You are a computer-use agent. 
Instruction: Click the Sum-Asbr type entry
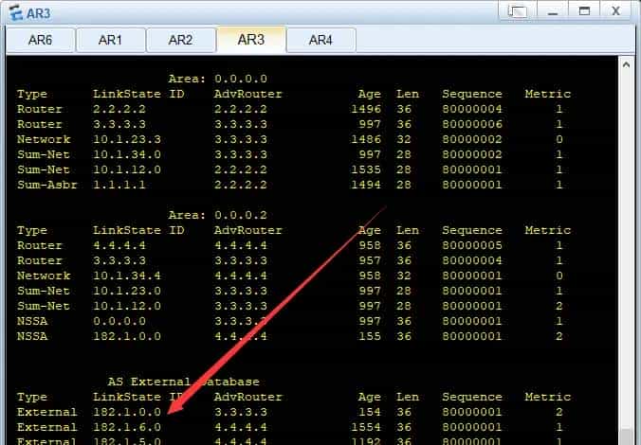47,185
